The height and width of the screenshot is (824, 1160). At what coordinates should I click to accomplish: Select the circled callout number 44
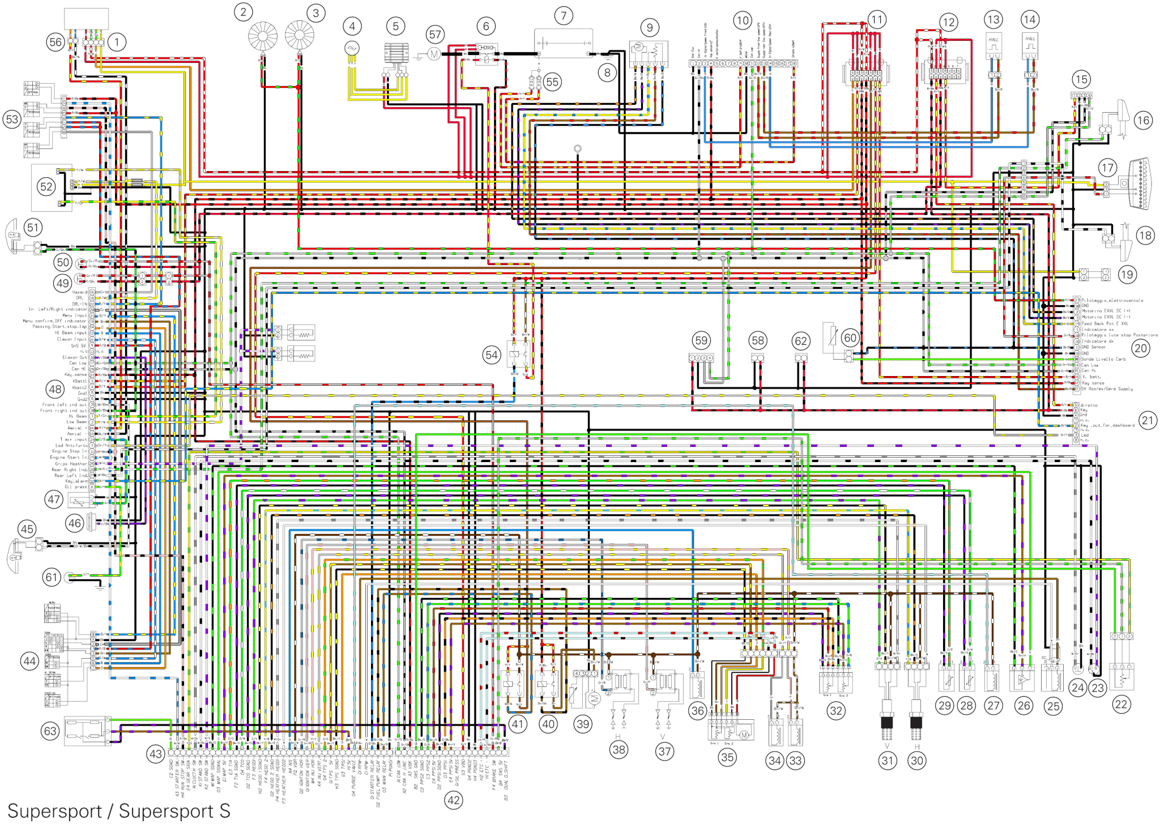[x=29, y=661]
